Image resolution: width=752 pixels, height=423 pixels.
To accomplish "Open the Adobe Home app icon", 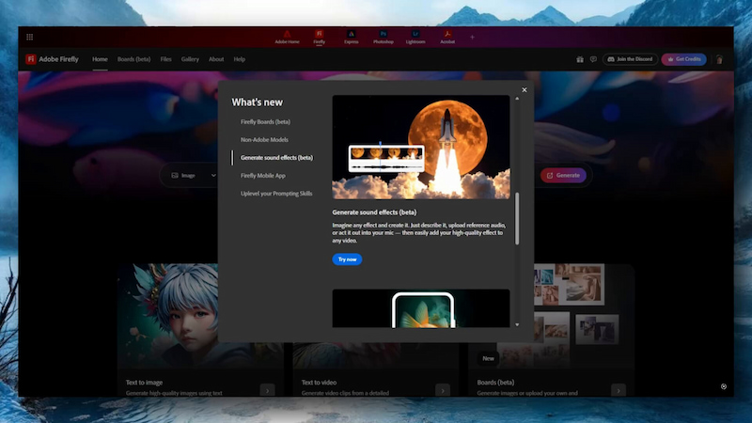I will click(x=287, y=37).
